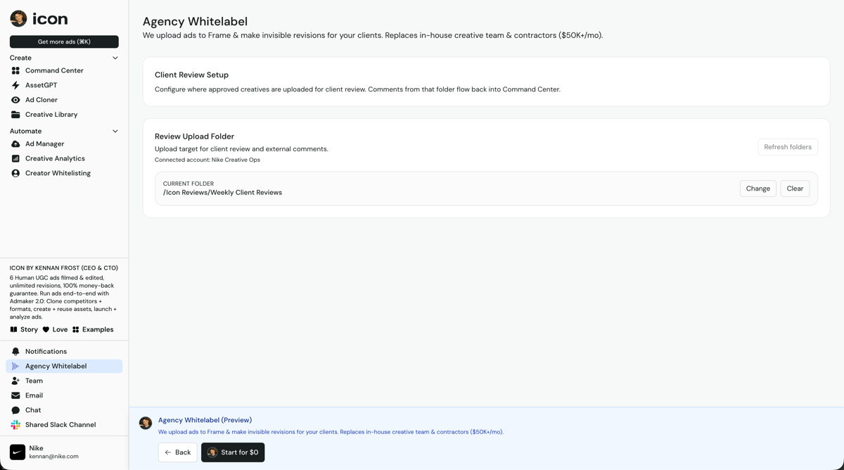The image size is (844, 470).
Task: Click the Shared Slack Channel icon
Action: (x=15, y=425)
